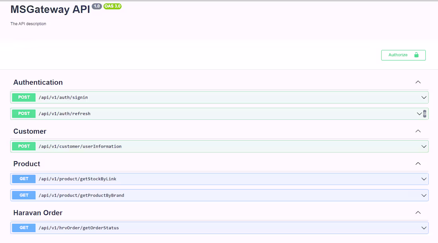
Task: Click the GET badge on getProductByBrand
Action: (x=23, y=195)
